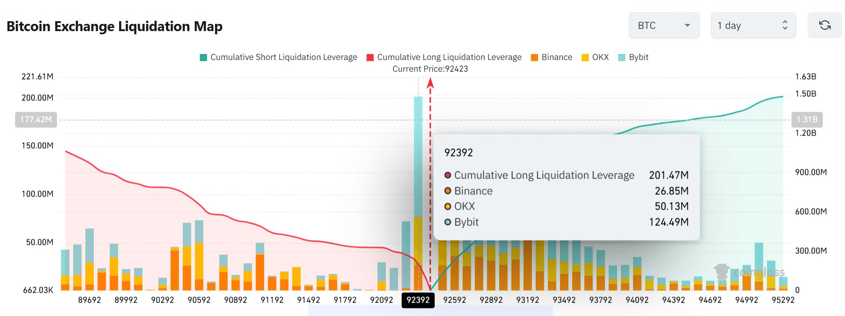Click the refresh chart icon button
Image resolution: width=845 pixels, height=316 pixels.
(825, 26)
